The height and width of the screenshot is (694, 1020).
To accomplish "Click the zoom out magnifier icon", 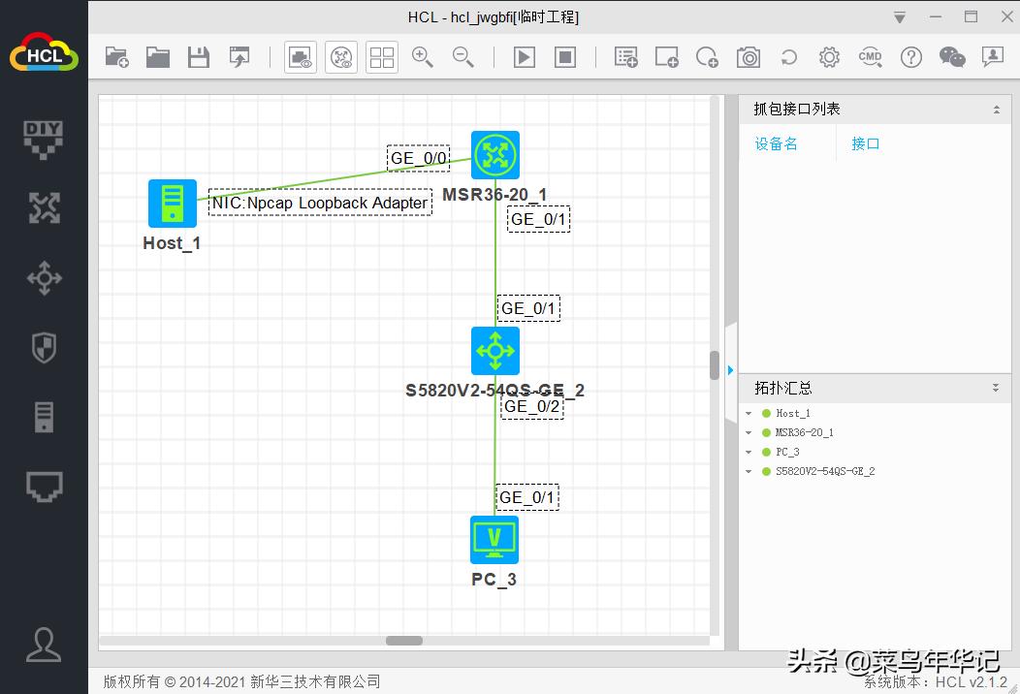I will click(463, 57).
